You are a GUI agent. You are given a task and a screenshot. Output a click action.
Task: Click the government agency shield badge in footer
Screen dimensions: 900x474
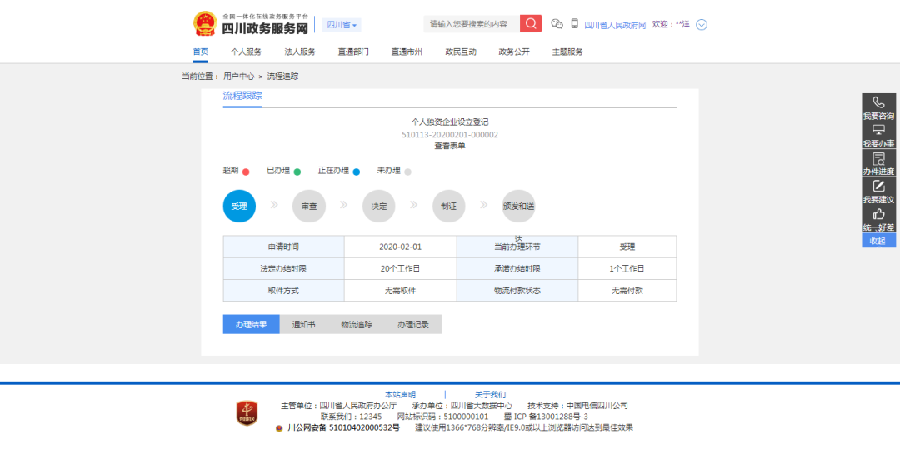[247, 413]
